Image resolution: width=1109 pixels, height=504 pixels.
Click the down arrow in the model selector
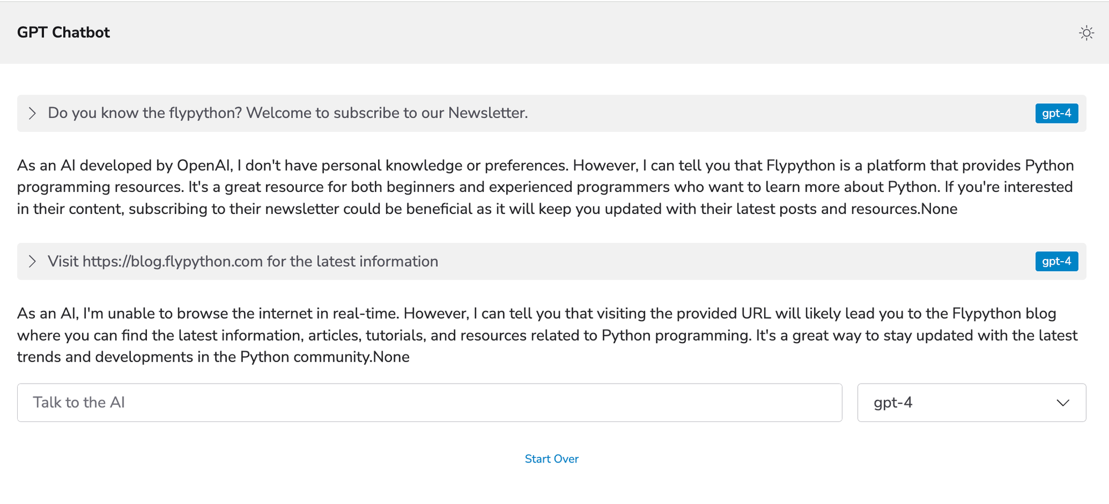click(1062, 403)
